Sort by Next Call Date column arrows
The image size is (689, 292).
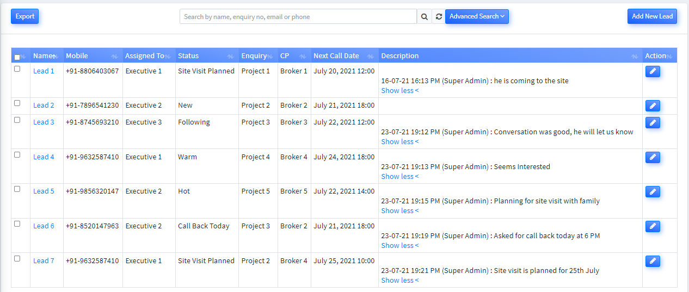point(370,56)
